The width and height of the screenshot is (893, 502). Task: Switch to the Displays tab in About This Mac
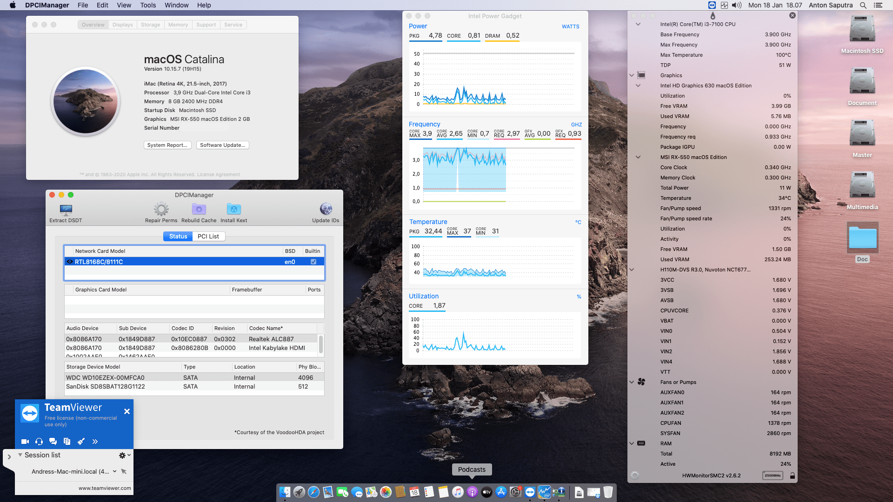click(122, 25)
